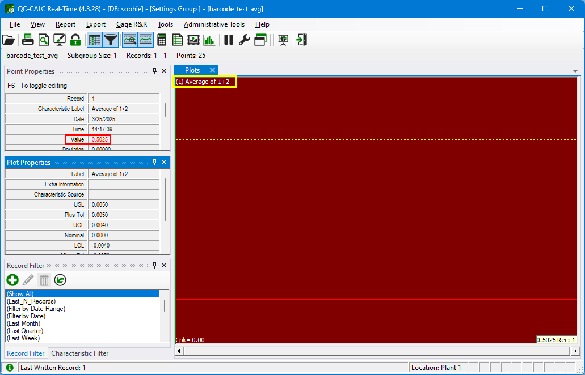Click the presentation easel chart icon
Screen dimensions: 585x375
click(x=283, y=40)
